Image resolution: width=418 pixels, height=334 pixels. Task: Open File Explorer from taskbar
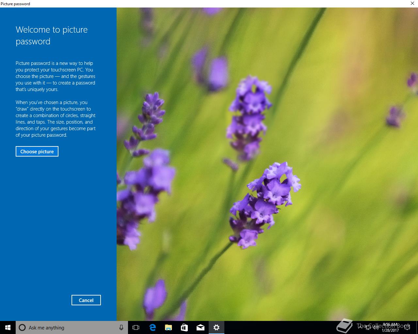(x=168, y=327)
